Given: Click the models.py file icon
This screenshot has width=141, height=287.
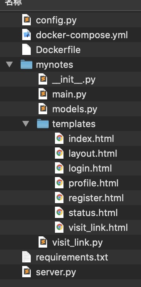Looking at the screenshot, I should click(43, 109).
